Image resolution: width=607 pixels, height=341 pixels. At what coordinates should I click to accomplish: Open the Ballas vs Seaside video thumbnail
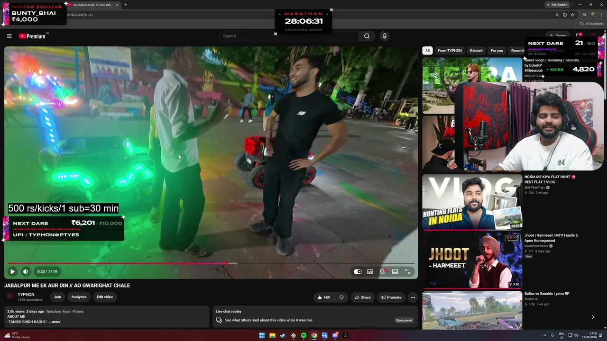472,310
